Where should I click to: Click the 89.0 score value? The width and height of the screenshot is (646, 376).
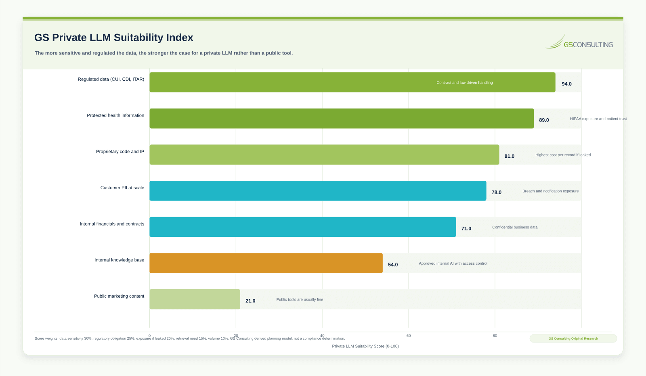coord(544,120)
